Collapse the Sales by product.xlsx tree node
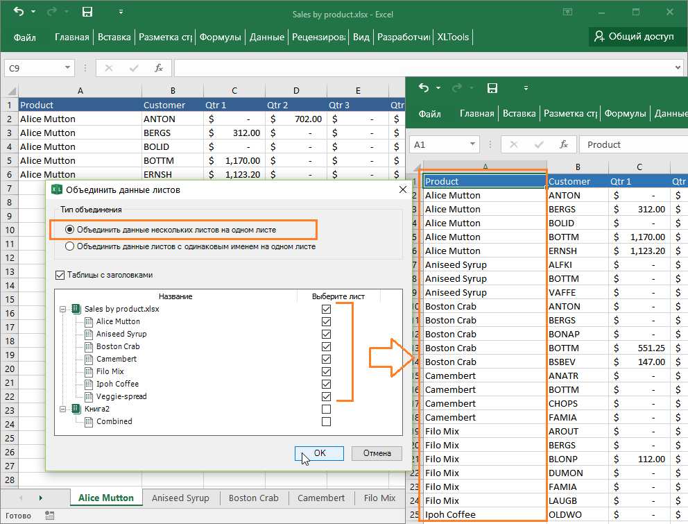 coord(64,309)
